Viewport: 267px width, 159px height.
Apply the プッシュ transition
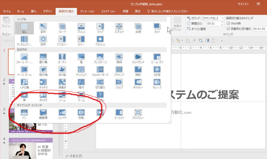tap(81, 28)
